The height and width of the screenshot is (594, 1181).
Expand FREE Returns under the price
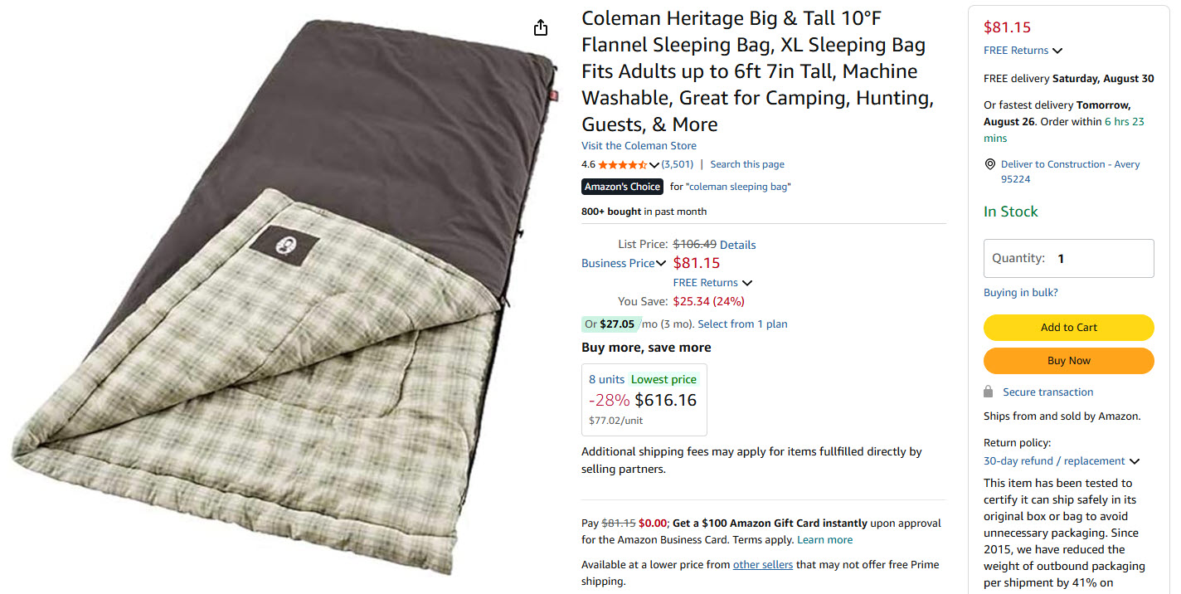tap(712, 283)
